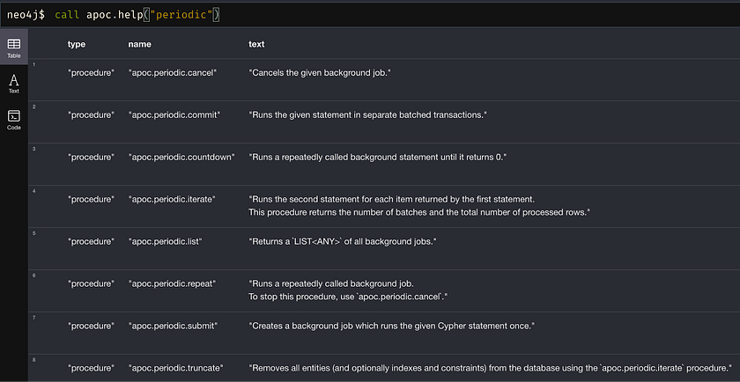This screenshot has width=740, height=382.
Task: Select the apoc.periodic.submit name cell
Action: tap(173, 326)
